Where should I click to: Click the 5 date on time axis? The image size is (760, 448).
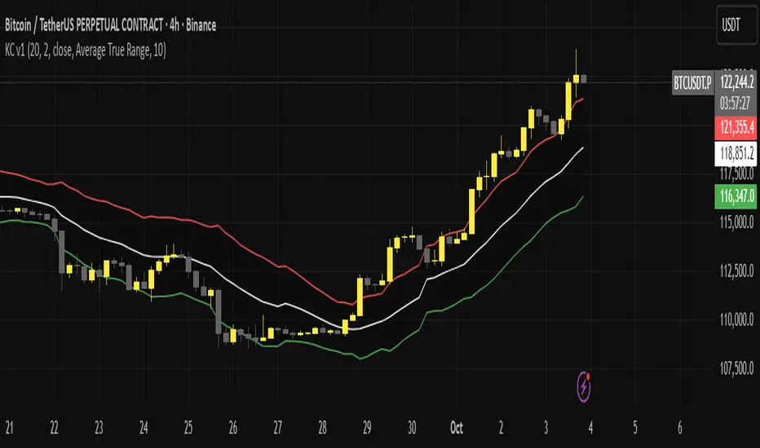pos(635,428)
